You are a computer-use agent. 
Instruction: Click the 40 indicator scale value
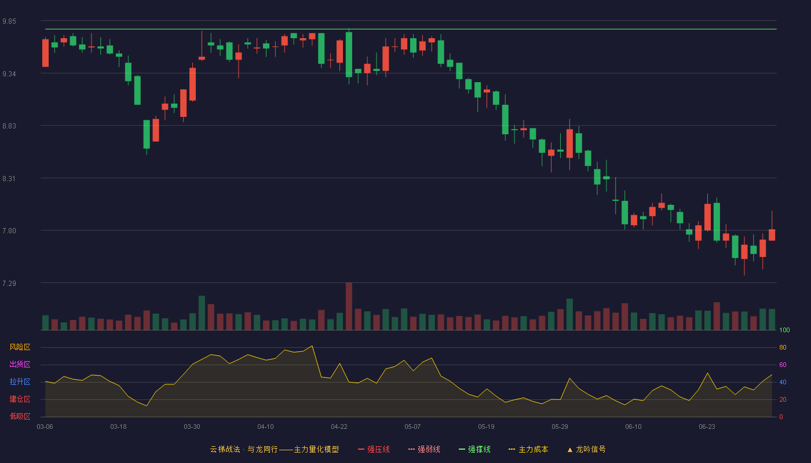point(783,382)
